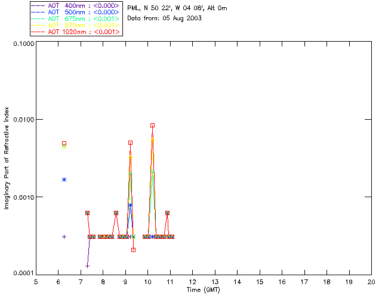The width and height of the screenshot is (382, 305).
Task: Select the raised red square between hours 8 and 9
Action: pyautogui.click(x=116, y=213)
